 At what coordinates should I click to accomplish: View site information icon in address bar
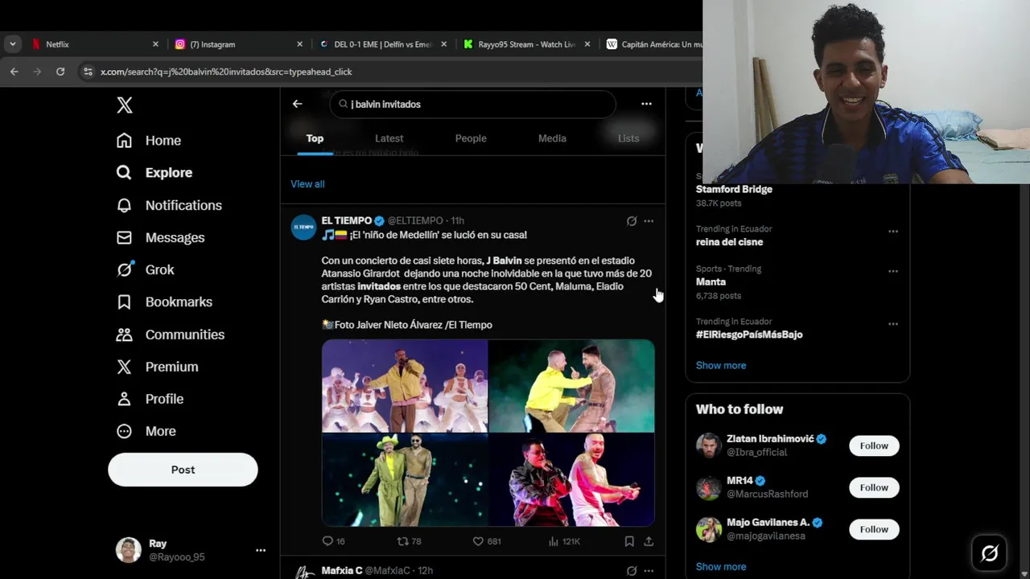(88, 72)
